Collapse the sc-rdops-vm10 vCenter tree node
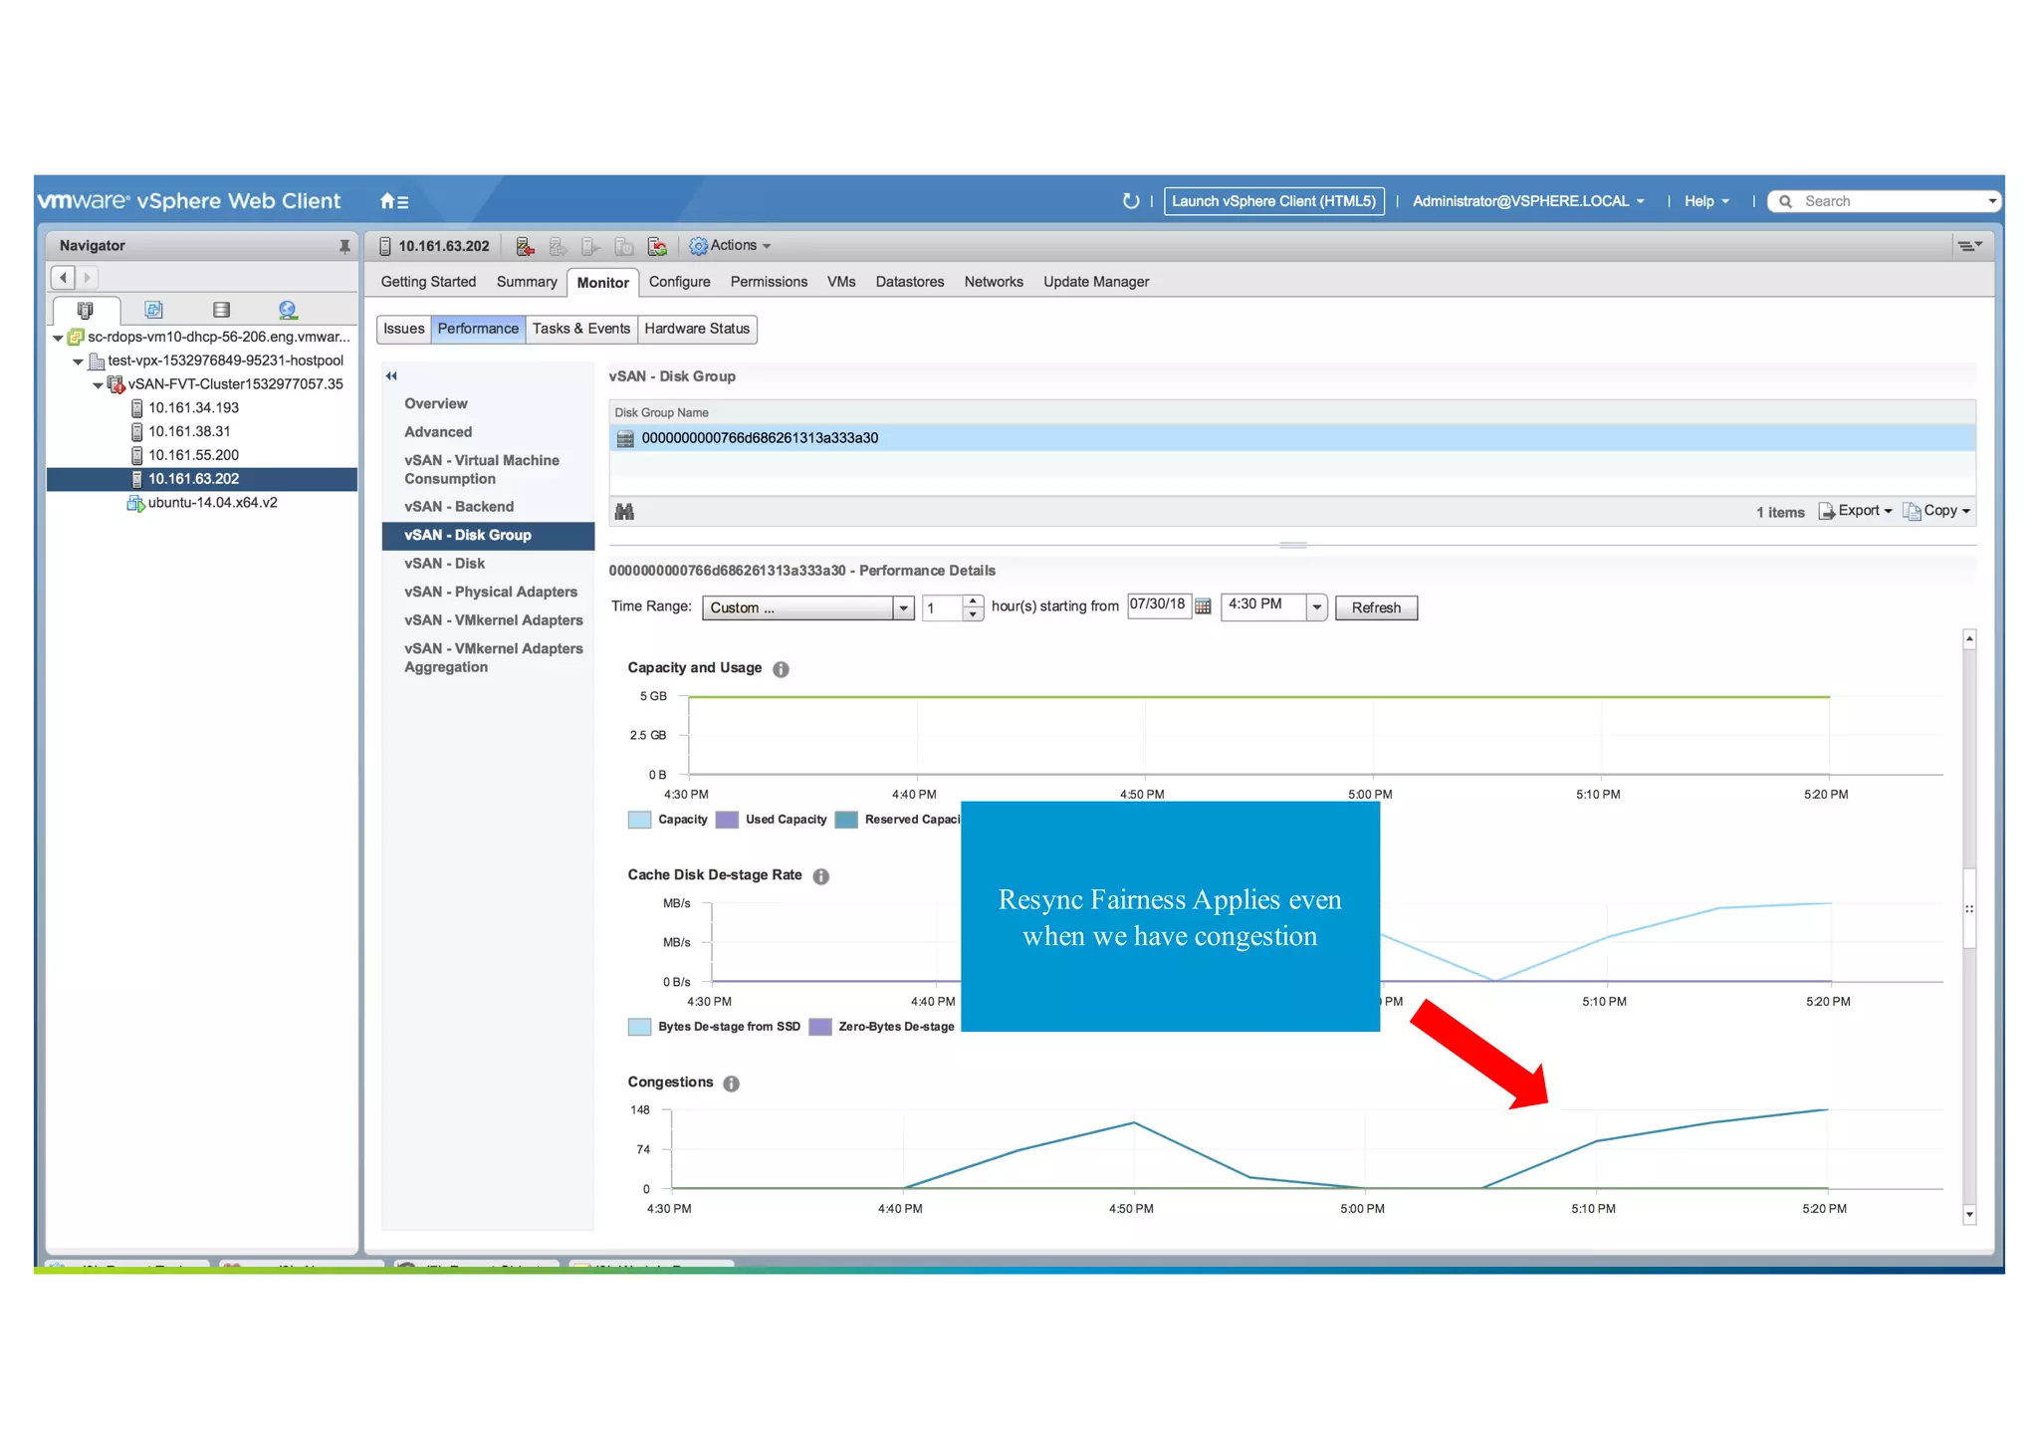This screenshot has width=2039, height=1441. 58,339
